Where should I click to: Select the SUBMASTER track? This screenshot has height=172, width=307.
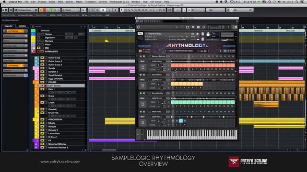[51, 52]
